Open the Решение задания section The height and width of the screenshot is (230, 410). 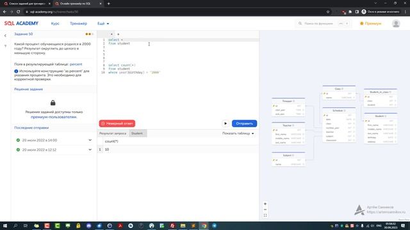click(x=28, y=89)
